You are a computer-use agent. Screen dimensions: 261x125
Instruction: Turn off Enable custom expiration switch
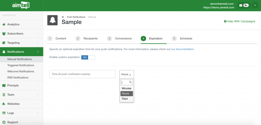[88, 57]
